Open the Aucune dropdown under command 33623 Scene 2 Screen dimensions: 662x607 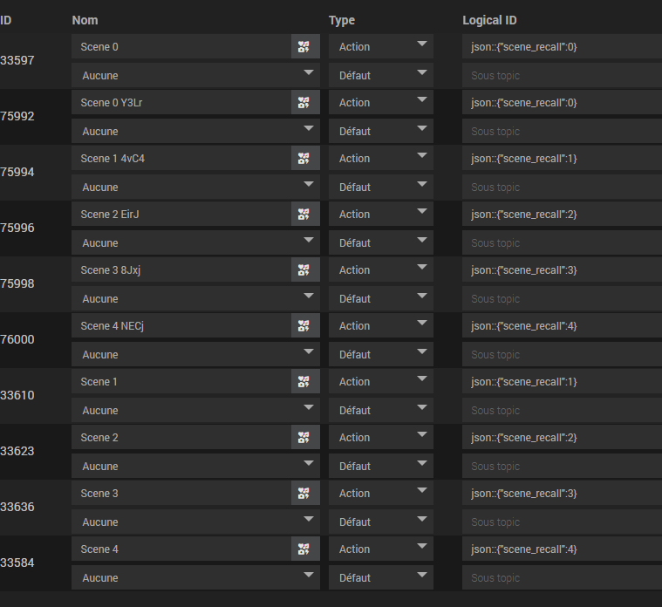(x=195, y=466)
